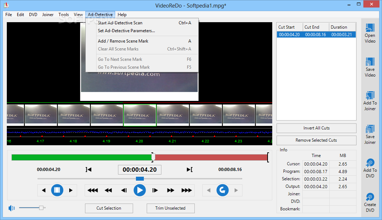The width and height of the screenshot is (382, 220).
Task: Click the Duration column header
Action: pyautogui.click(x=342, y=27)
